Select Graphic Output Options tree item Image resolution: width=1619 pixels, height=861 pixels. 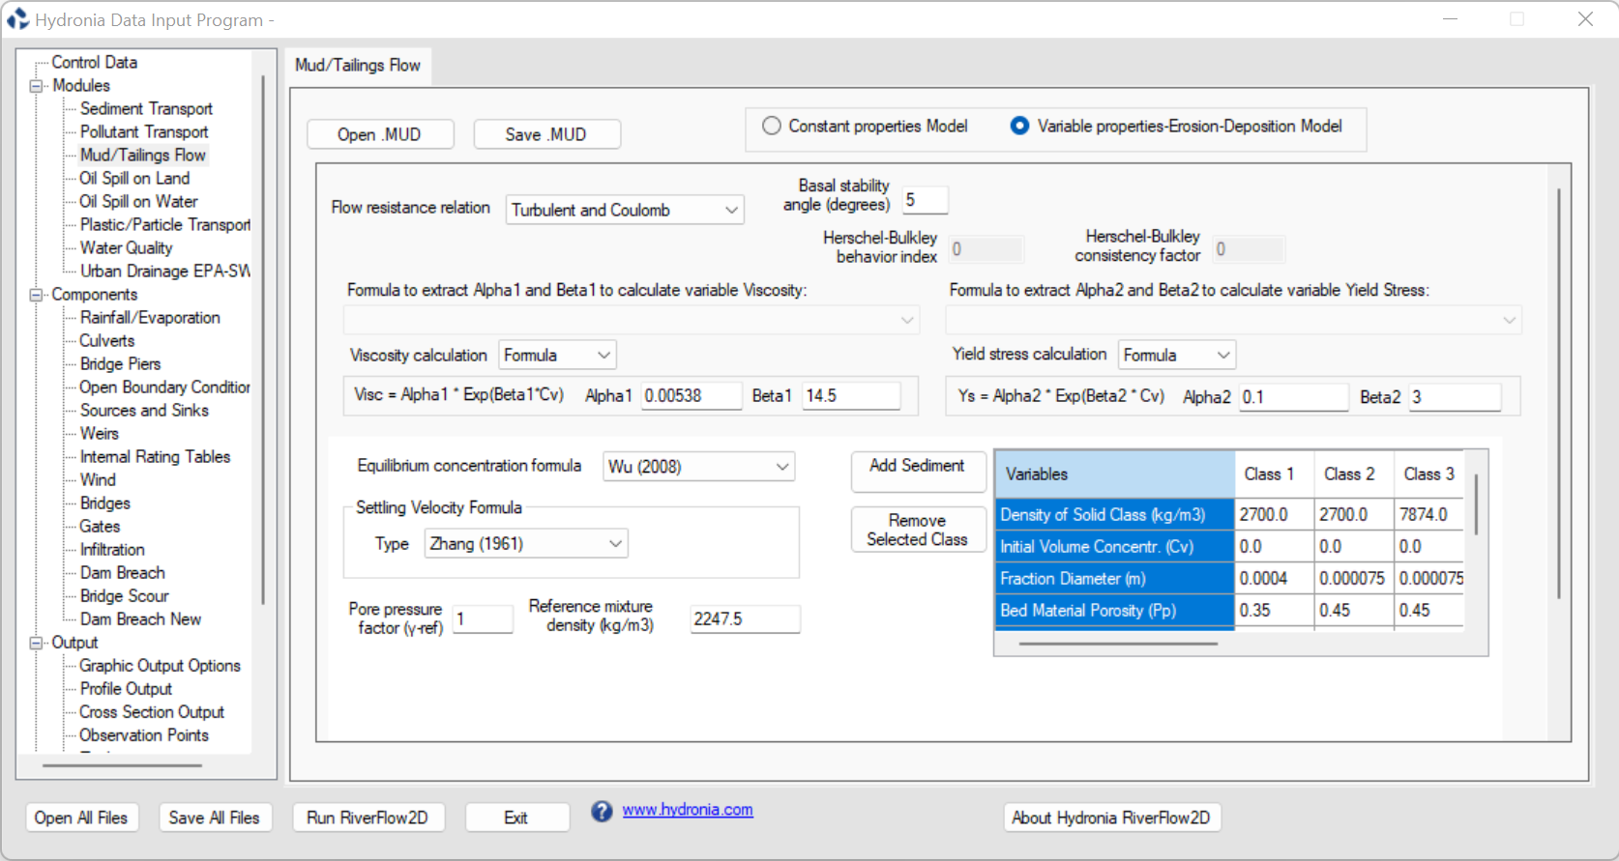(x=160, y=665)
